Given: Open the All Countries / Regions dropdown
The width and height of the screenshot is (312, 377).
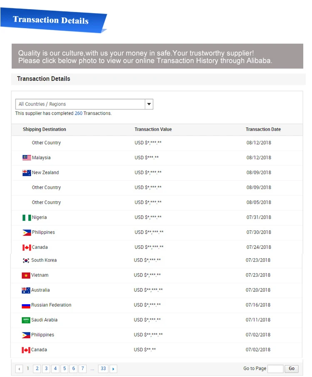Looking at the screenshot, I should 80,104.
